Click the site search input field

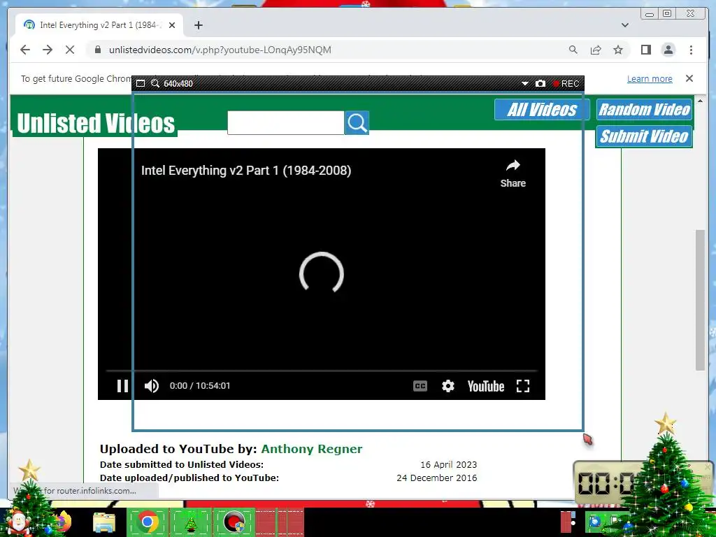tap(285, 122)
